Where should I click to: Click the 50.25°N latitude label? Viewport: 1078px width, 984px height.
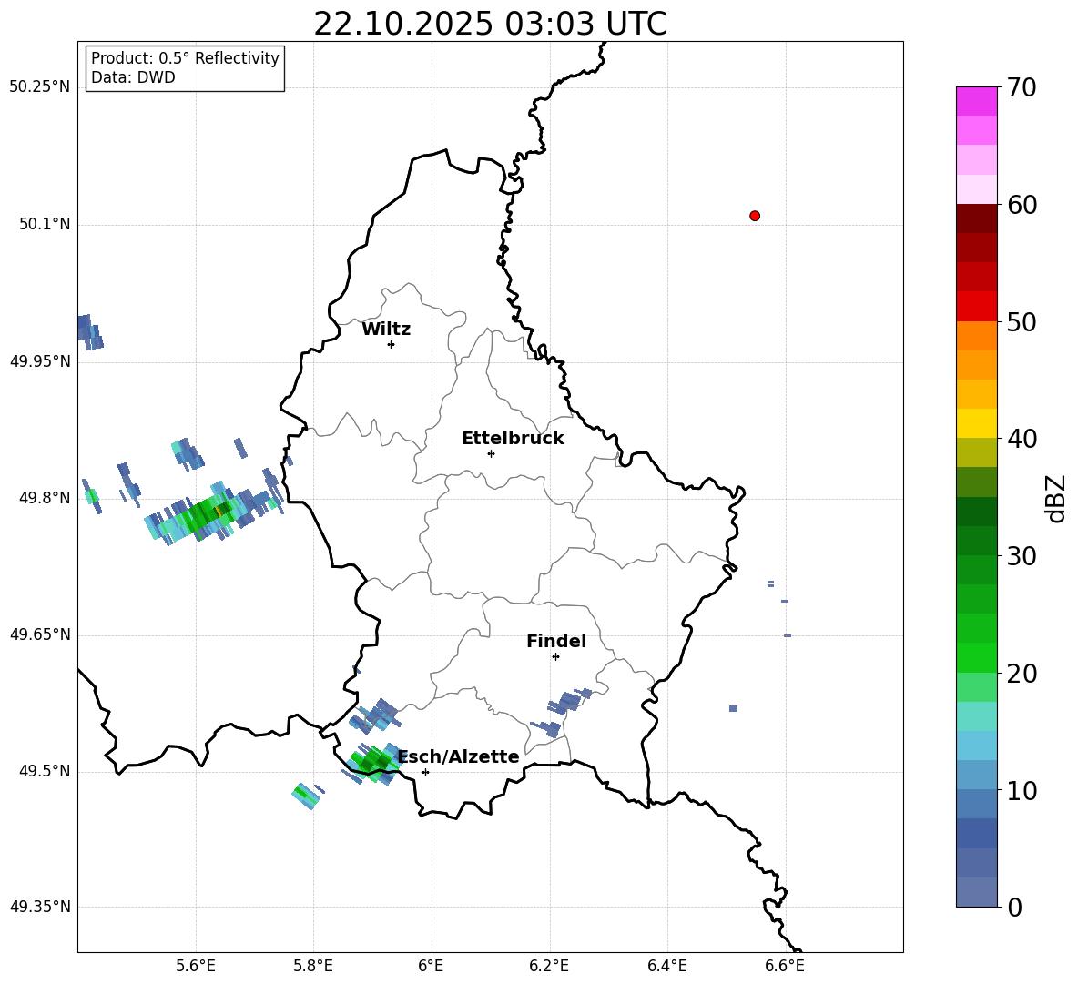(39, 87)
